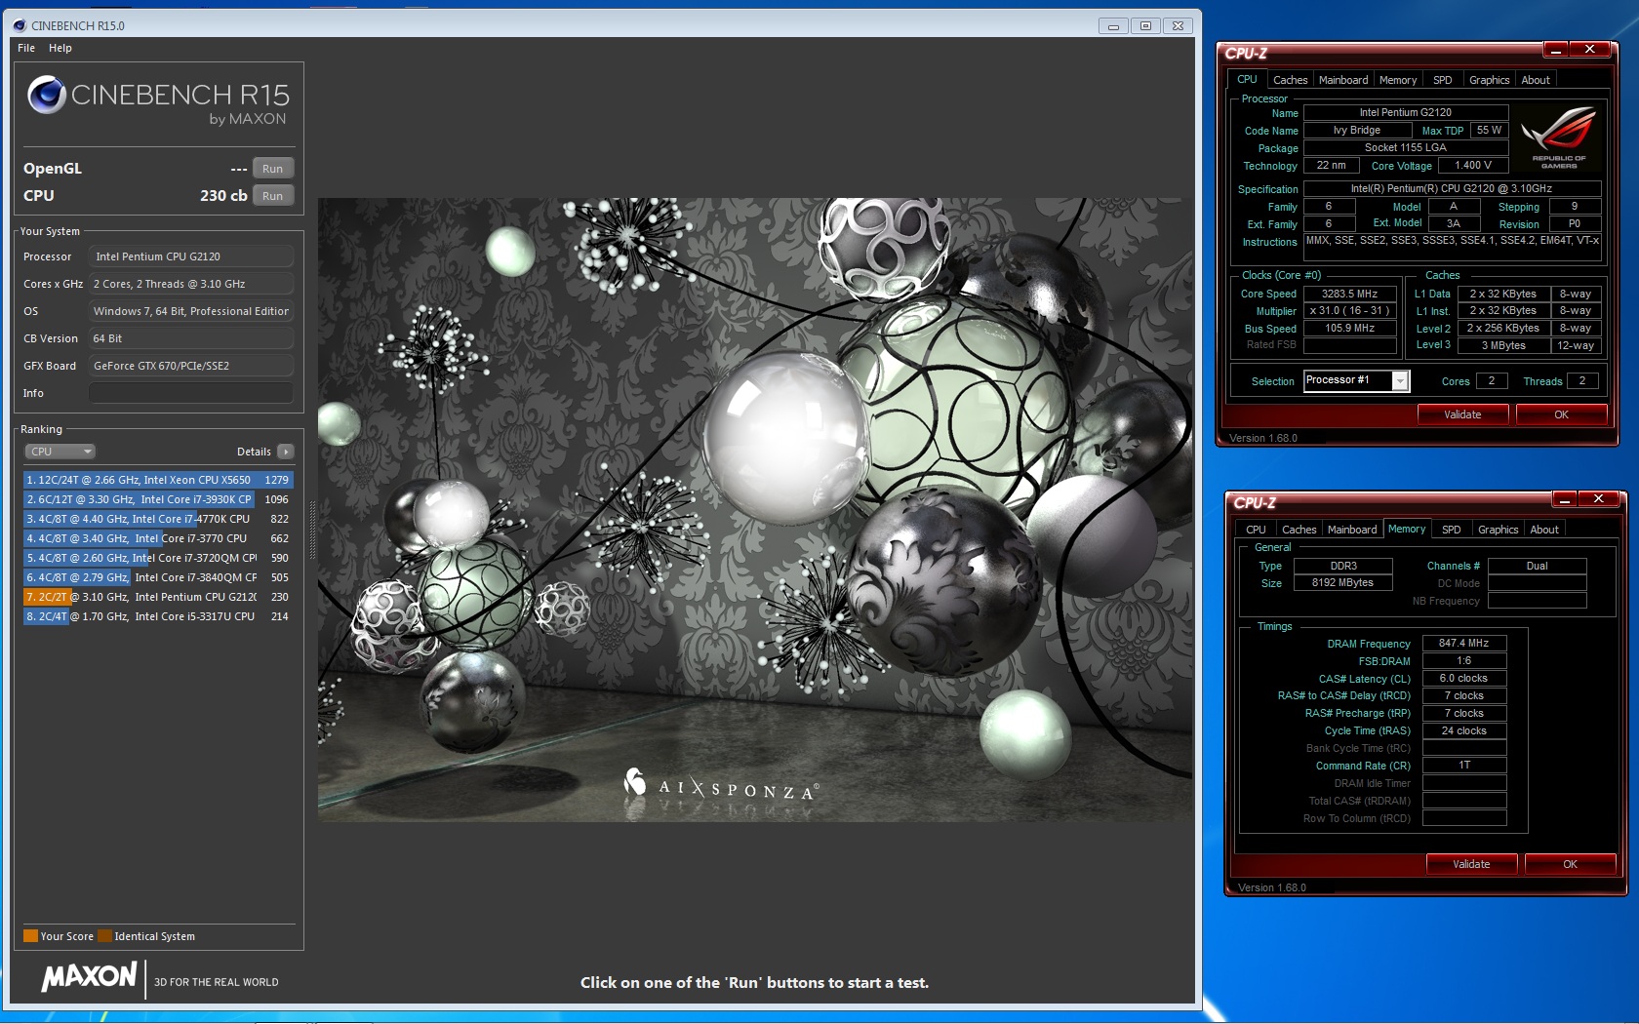
Task: Click the Cinebench title bar app icon
Action: (20, 25)
